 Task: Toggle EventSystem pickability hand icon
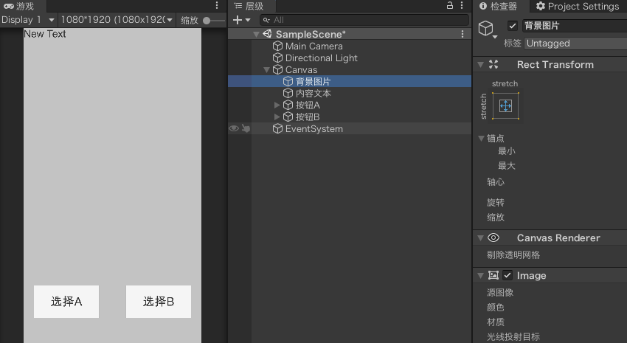click(246, 128)
